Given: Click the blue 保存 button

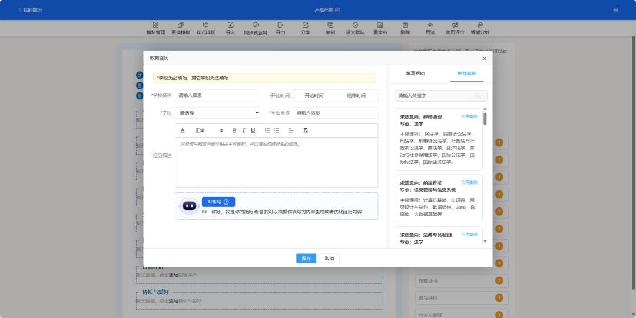Looking at the screenshot, I should (306, 259).
